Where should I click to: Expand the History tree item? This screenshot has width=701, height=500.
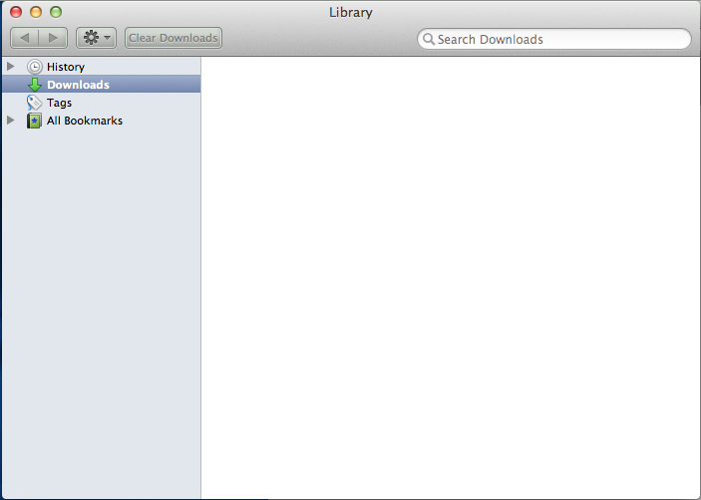[x=11, y=67]
